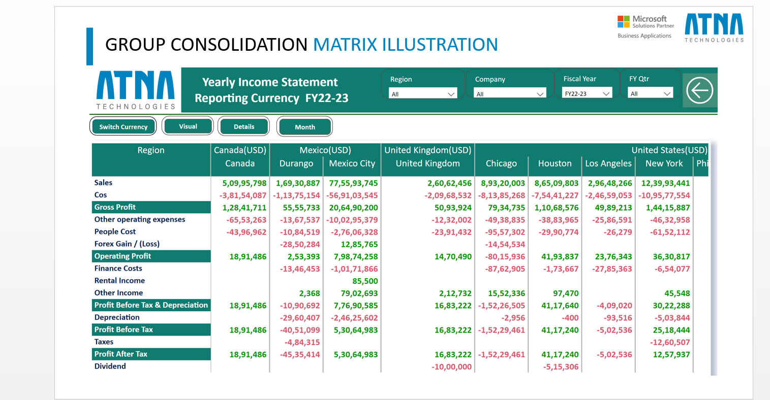This screenshot has width=770, height=400.
Task: Click the Los Angeles column header
Action: tap(608, 163)
